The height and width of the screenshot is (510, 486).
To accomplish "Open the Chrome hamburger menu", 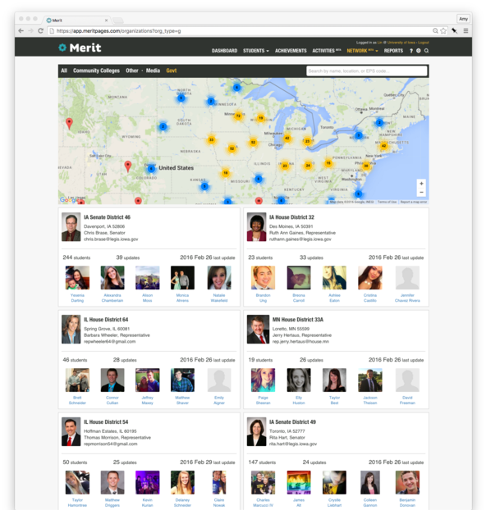I will (465, 30).
